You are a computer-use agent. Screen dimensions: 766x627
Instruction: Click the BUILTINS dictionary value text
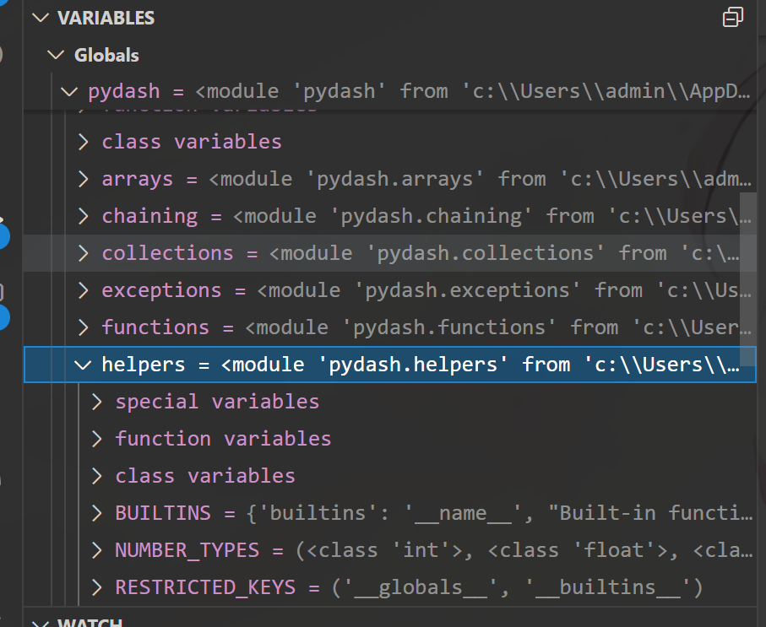tap(500, 513)
